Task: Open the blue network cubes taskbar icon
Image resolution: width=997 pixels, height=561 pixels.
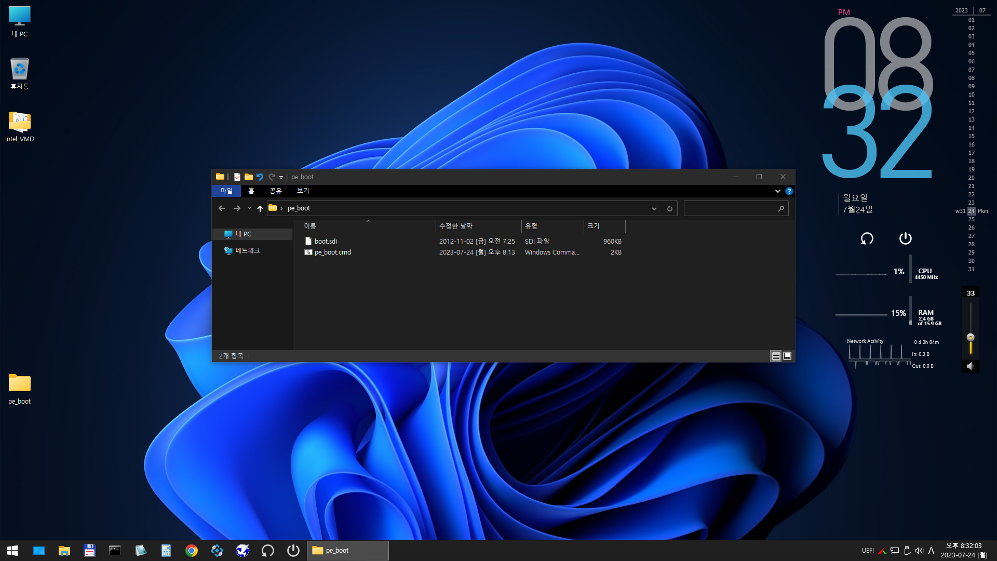Action: [x=217, y=551]
